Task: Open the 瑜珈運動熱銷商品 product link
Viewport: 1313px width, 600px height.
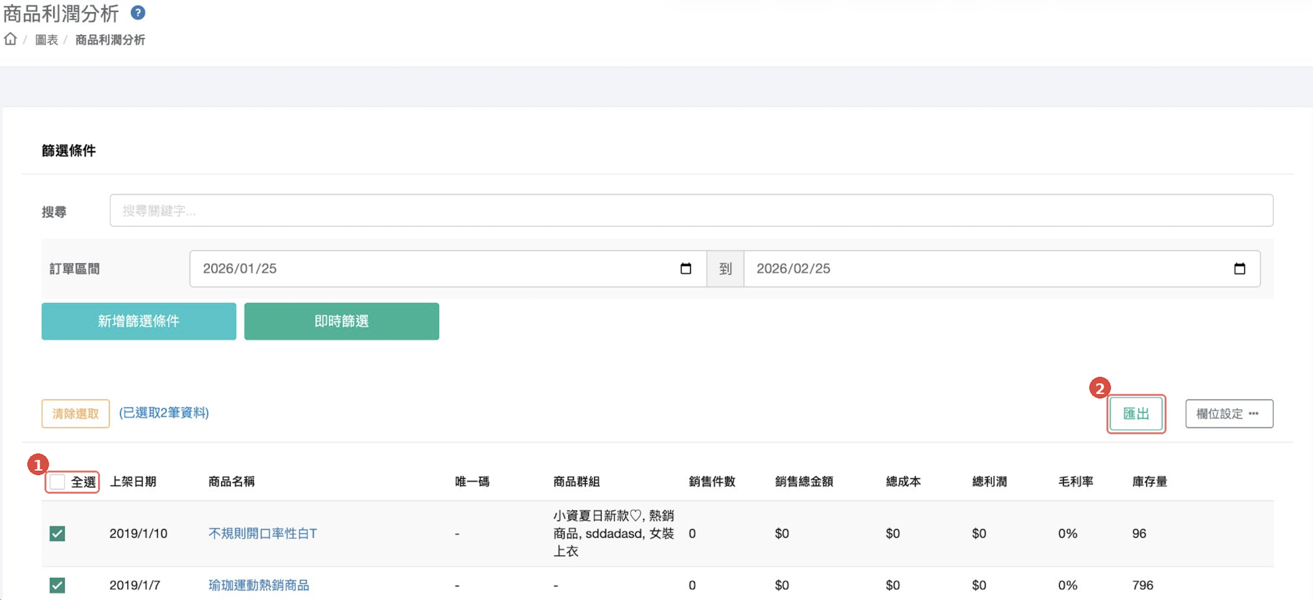Action: coord(258,585)
